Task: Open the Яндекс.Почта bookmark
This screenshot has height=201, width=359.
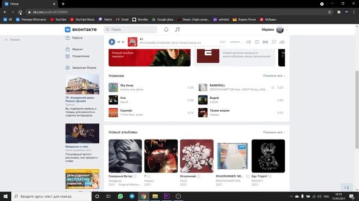Action: point(245,20)
